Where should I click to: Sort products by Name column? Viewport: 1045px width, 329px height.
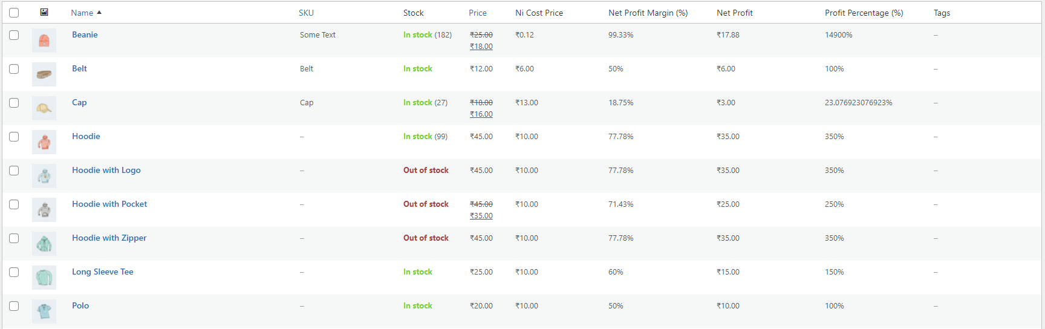pyautogui.click(x=82, y=13)
